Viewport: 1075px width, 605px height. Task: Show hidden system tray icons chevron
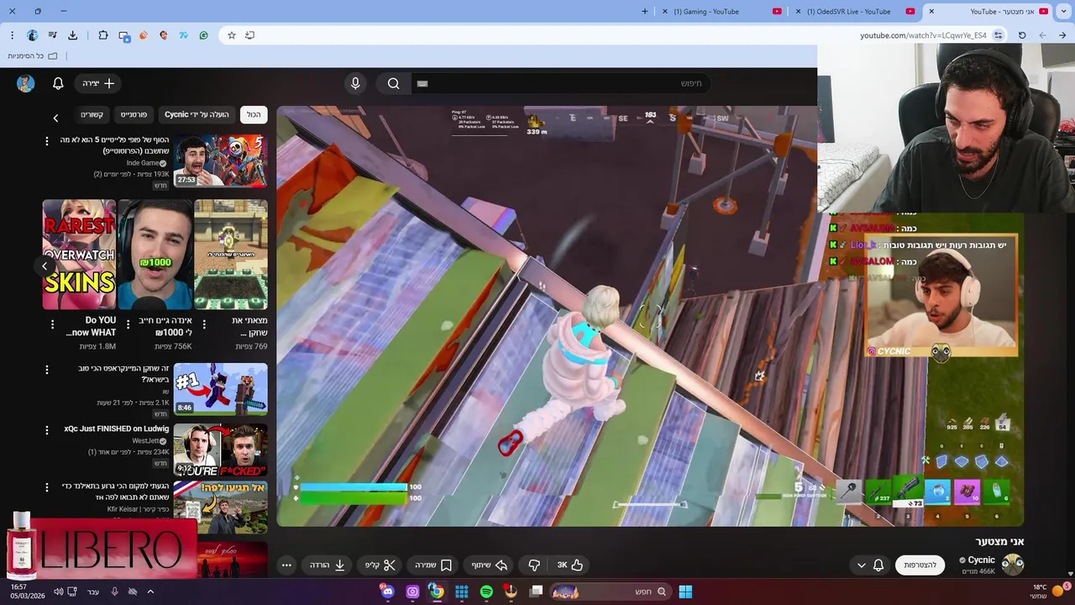pyautogui.click(x=150, y=592)
